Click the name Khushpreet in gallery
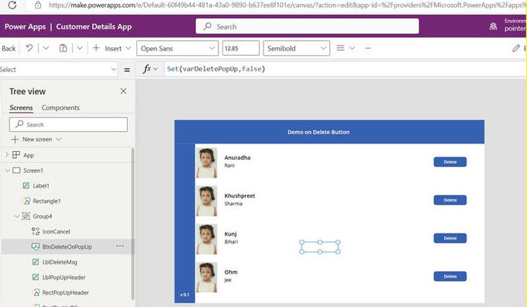This screenshot has height=307, width=527. coord(239,195)
